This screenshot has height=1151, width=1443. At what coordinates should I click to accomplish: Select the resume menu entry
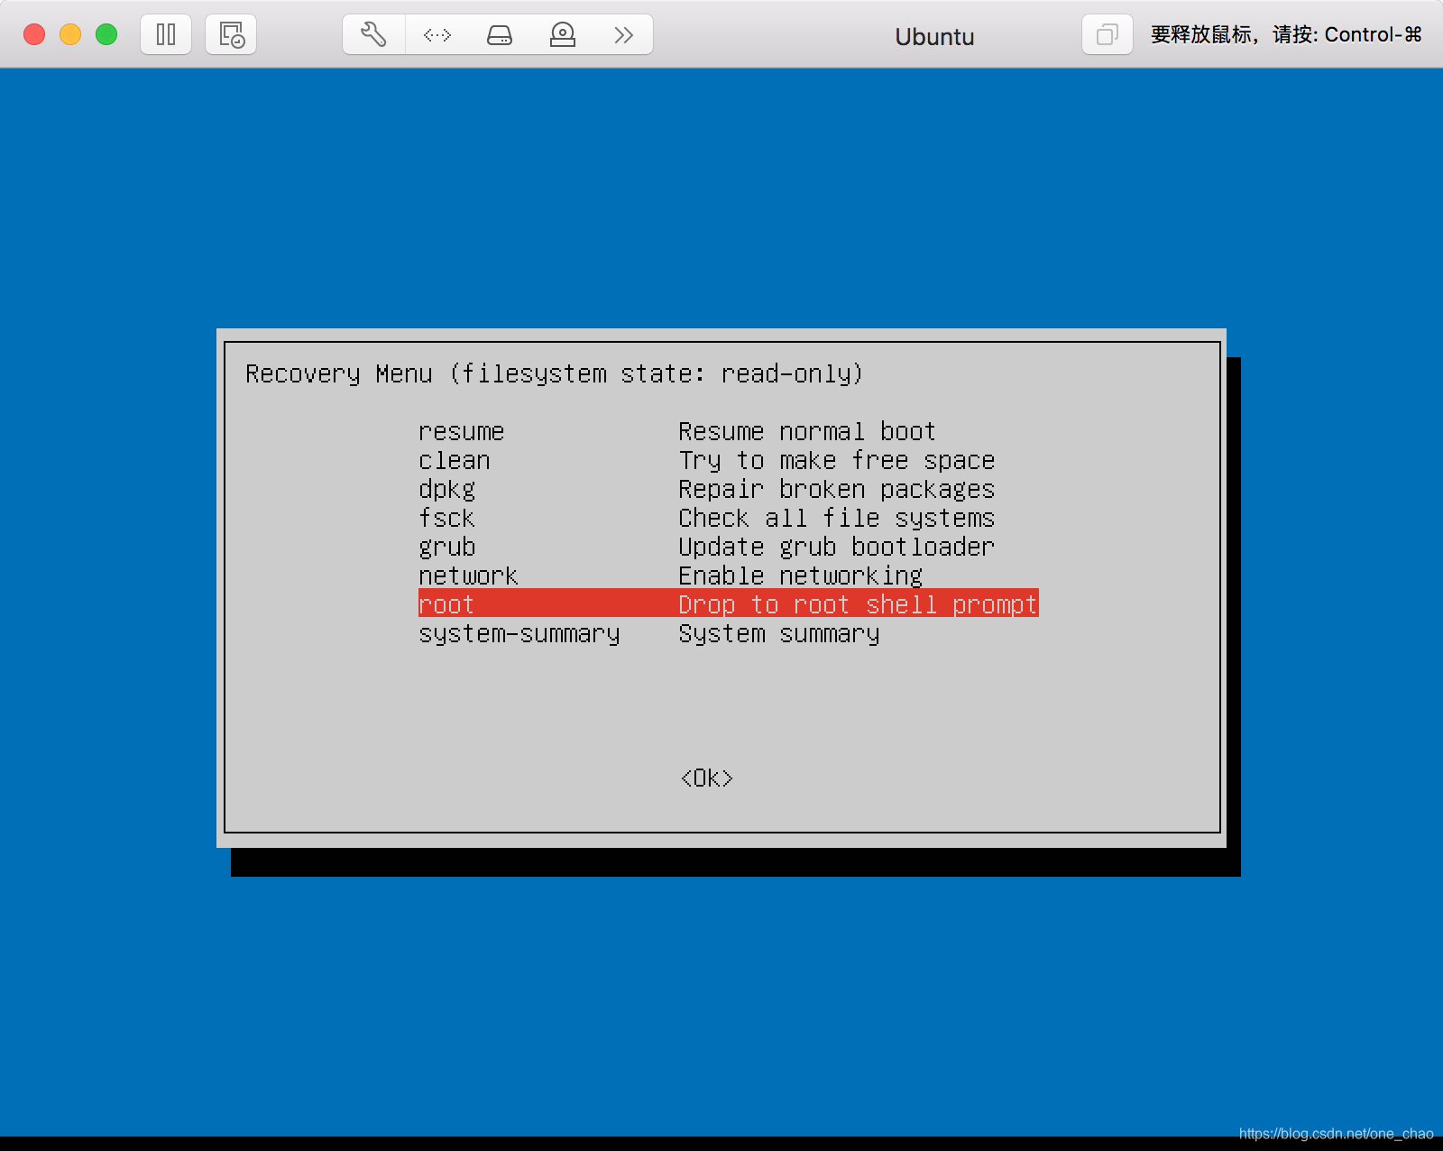(461, 432)
